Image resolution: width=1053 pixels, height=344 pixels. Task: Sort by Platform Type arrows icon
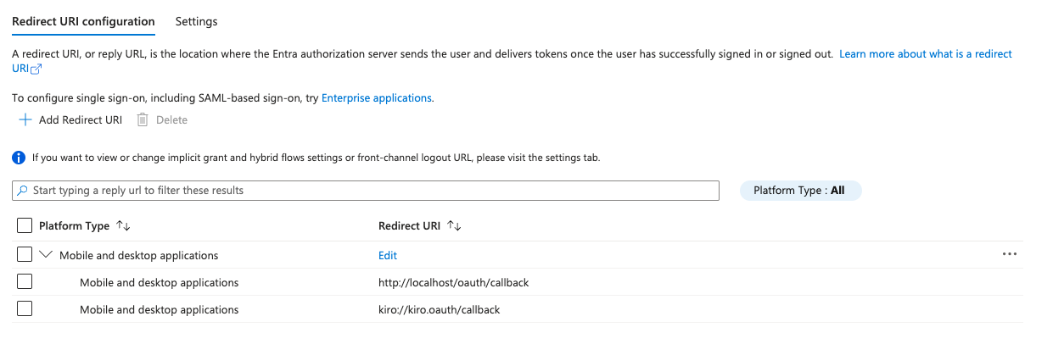123,226
